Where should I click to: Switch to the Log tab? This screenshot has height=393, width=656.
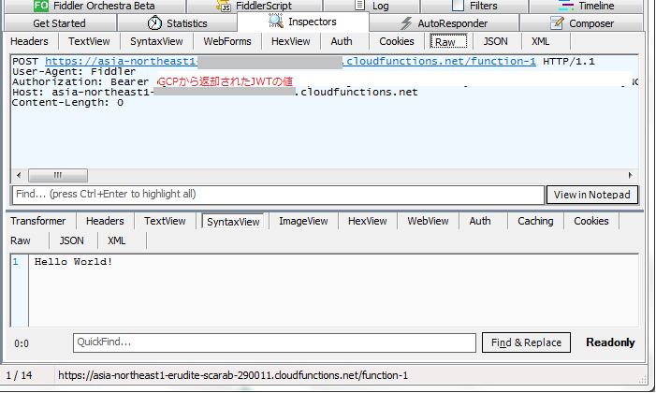372,6
